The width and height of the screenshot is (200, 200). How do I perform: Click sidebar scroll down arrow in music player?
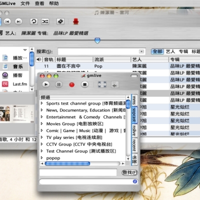point(32,89)
